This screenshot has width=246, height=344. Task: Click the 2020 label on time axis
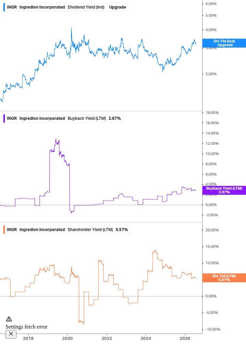[68, 338]
